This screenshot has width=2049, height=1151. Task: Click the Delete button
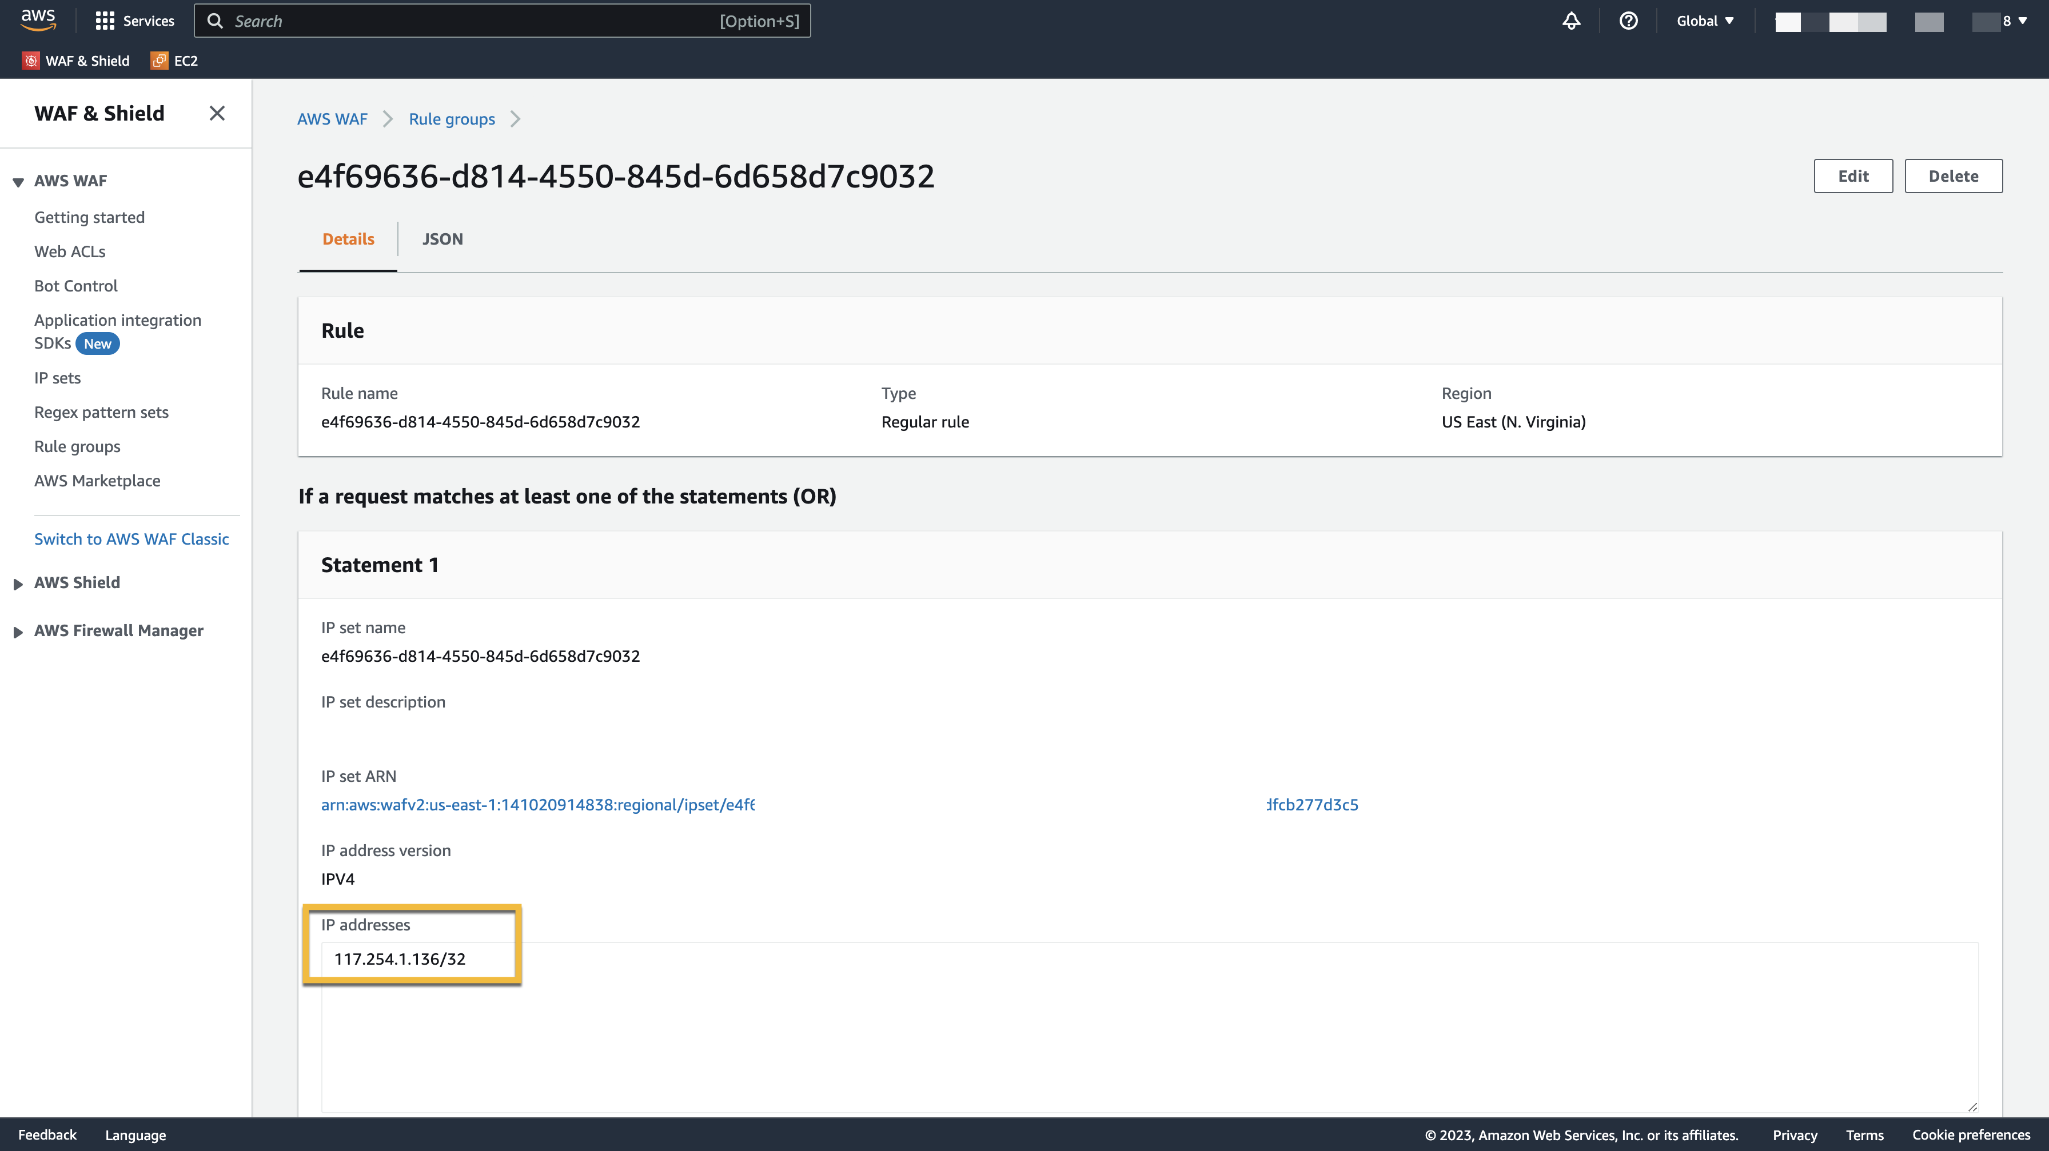point(1953,175)
